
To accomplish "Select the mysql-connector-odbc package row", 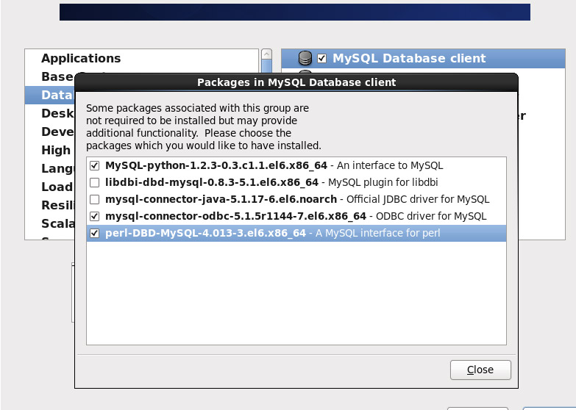I will (296, 216).
